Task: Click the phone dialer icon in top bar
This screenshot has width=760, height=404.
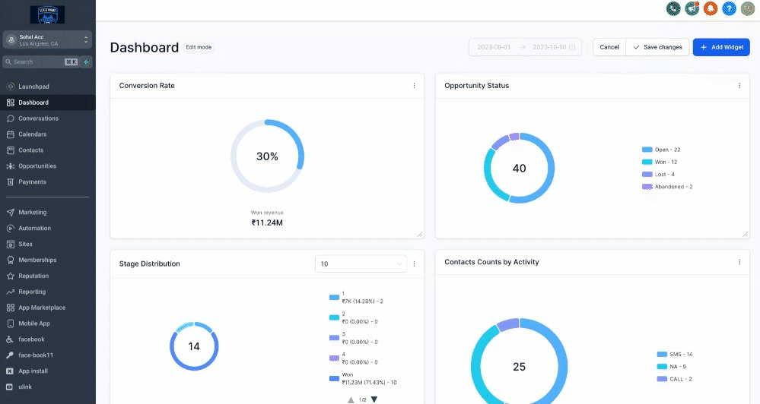Action: pos(673,8)
